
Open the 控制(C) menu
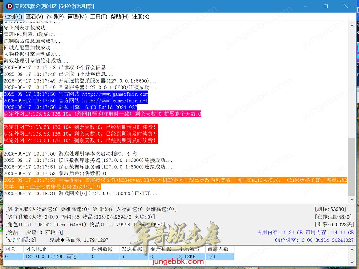pyautogui.click(x=13, y=16)
